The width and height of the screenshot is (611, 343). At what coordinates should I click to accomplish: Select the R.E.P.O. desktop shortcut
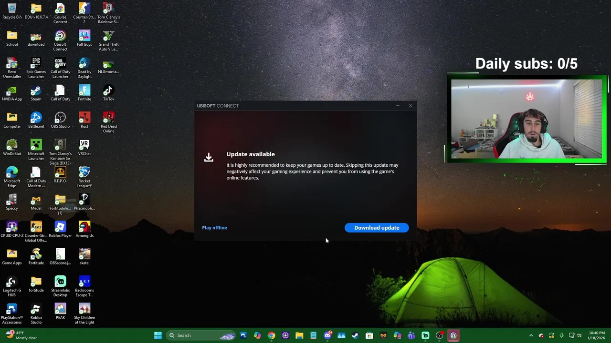[60, 175]
